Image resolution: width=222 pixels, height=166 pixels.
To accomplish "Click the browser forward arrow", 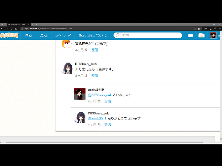I will point(7,29).
